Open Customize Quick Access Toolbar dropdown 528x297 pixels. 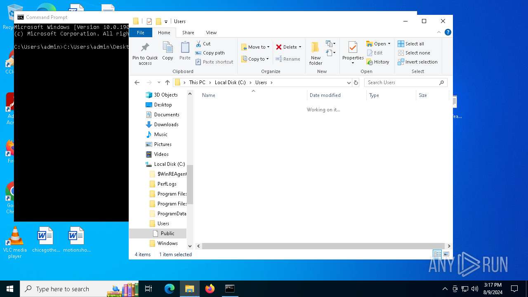pyautogui.click(x=166, y=21)
